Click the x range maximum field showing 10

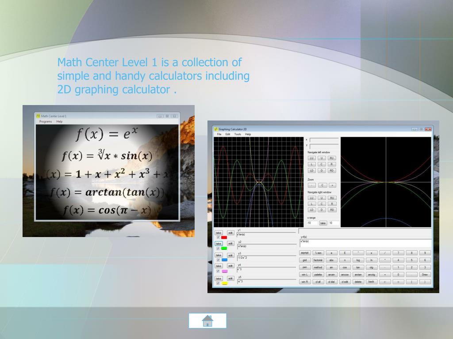pos(334,223)
